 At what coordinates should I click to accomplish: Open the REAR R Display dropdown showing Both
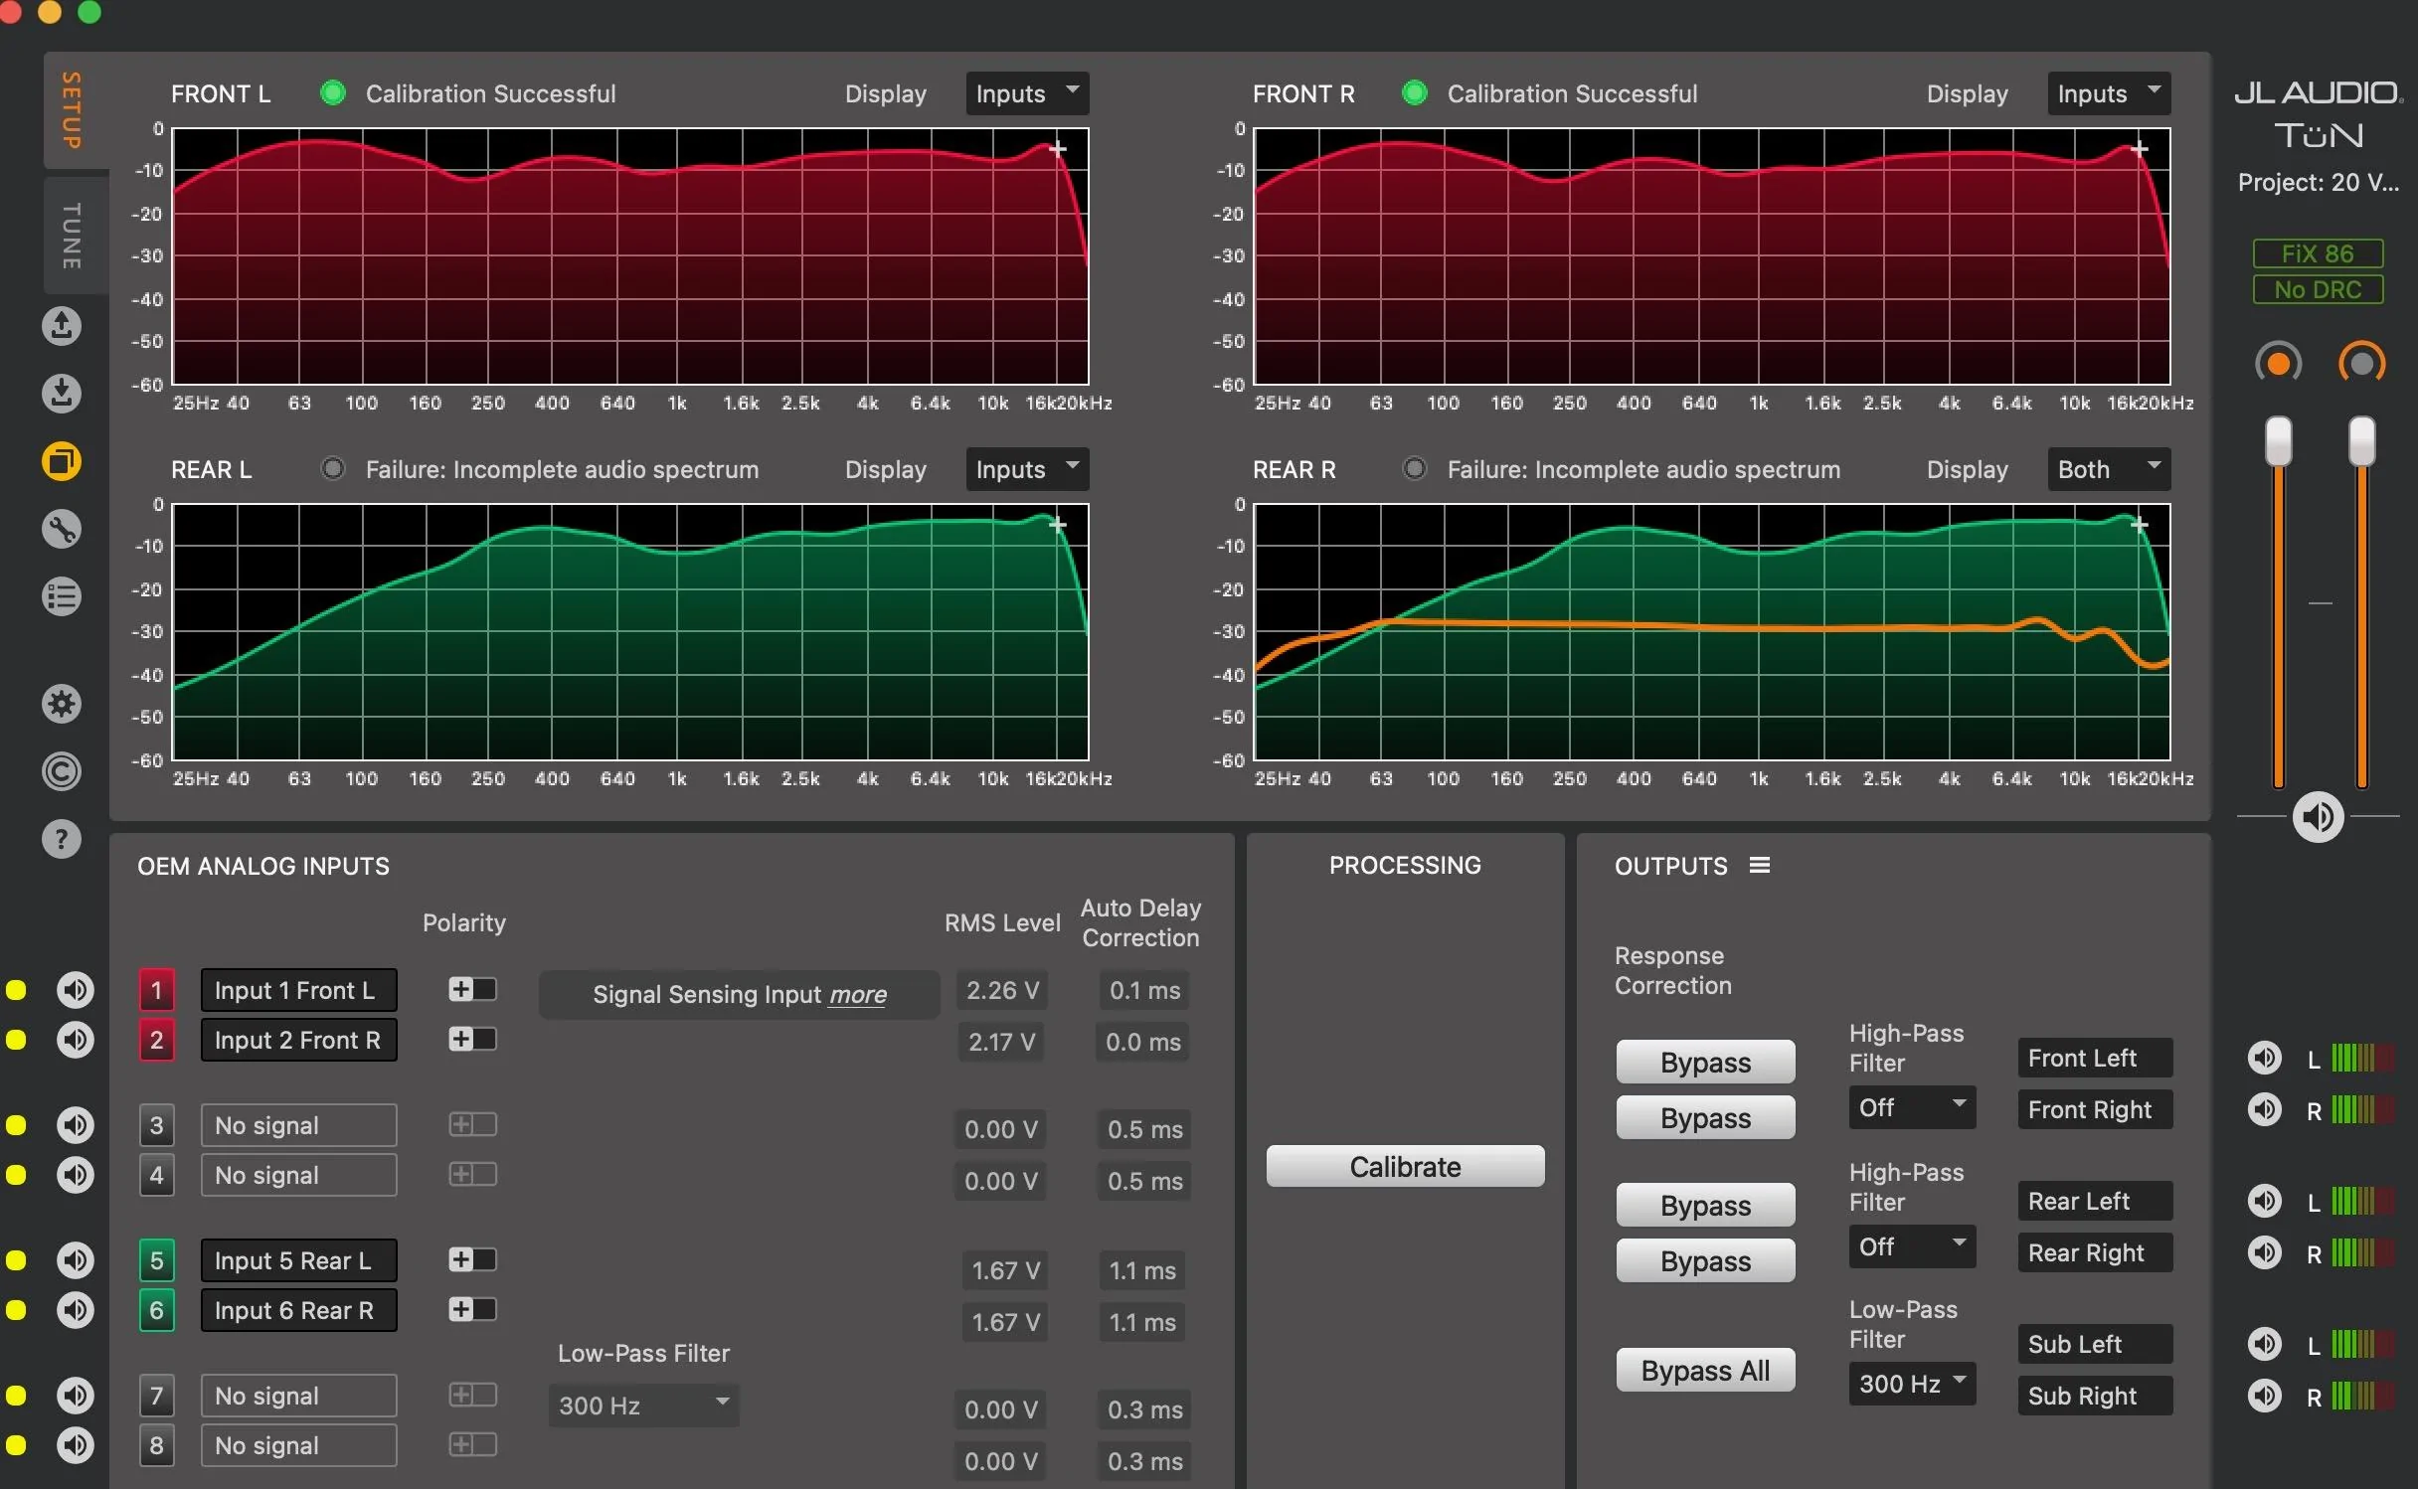point(2108,469)
